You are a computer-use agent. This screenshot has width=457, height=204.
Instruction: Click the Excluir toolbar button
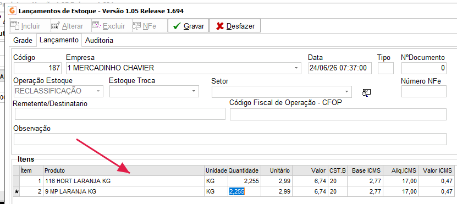pos(112,26)
